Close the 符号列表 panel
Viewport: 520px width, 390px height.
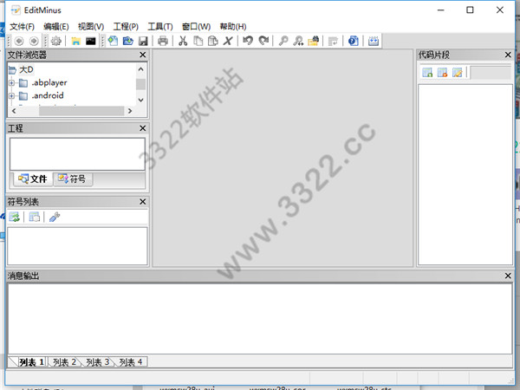tap(143, 202)
